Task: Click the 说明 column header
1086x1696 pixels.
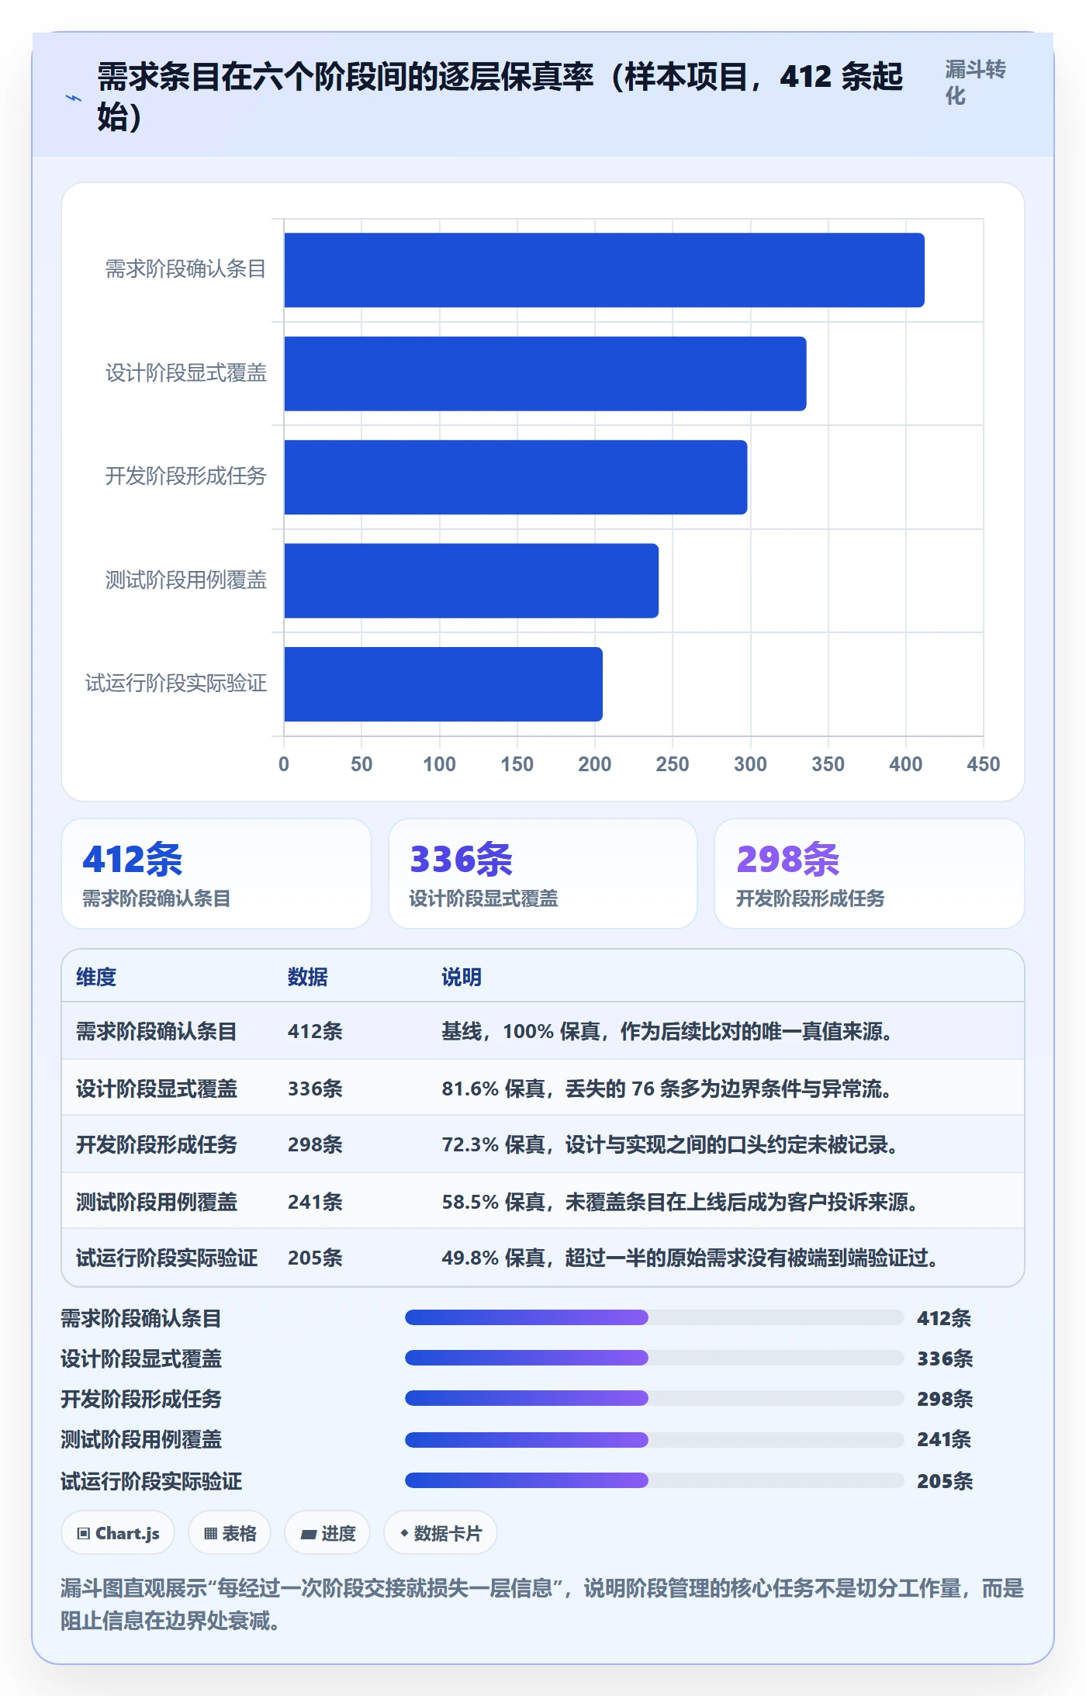Action: pyautogui.click(x=462, y=977)
